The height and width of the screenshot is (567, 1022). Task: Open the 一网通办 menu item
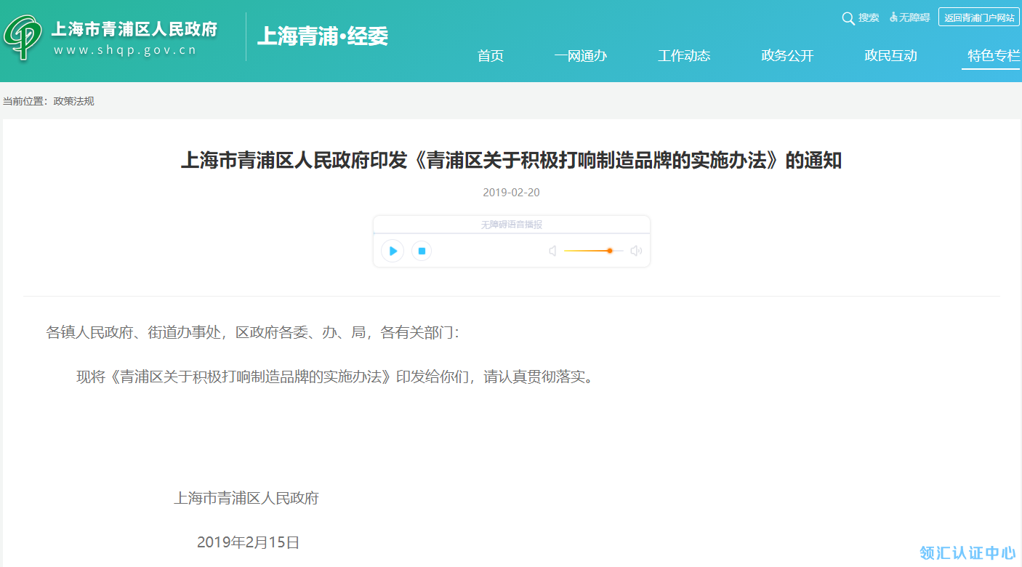pyautogui.click(x=581, y=56)
